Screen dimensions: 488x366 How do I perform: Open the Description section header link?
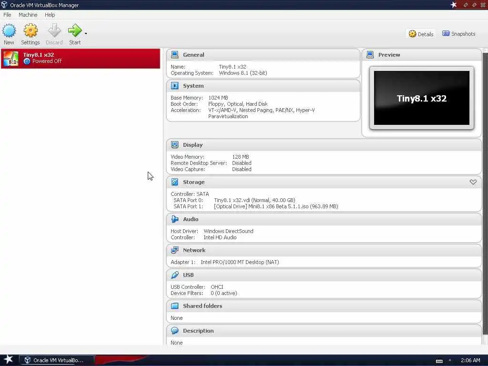(x=198, y=331)
